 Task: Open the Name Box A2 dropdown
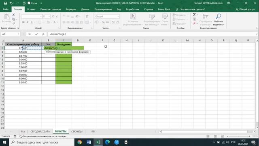pyautogui.click(x=18, y=34)
